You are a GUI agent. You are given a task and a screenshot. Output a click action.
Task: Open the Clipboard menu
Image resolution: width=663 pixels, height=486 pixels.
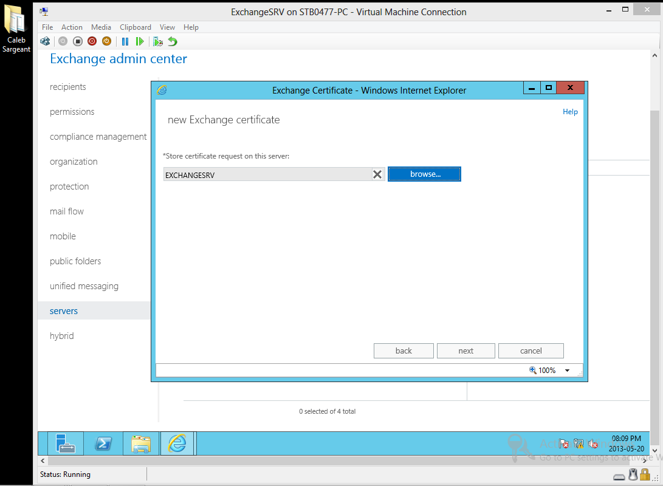coord(136,27)
